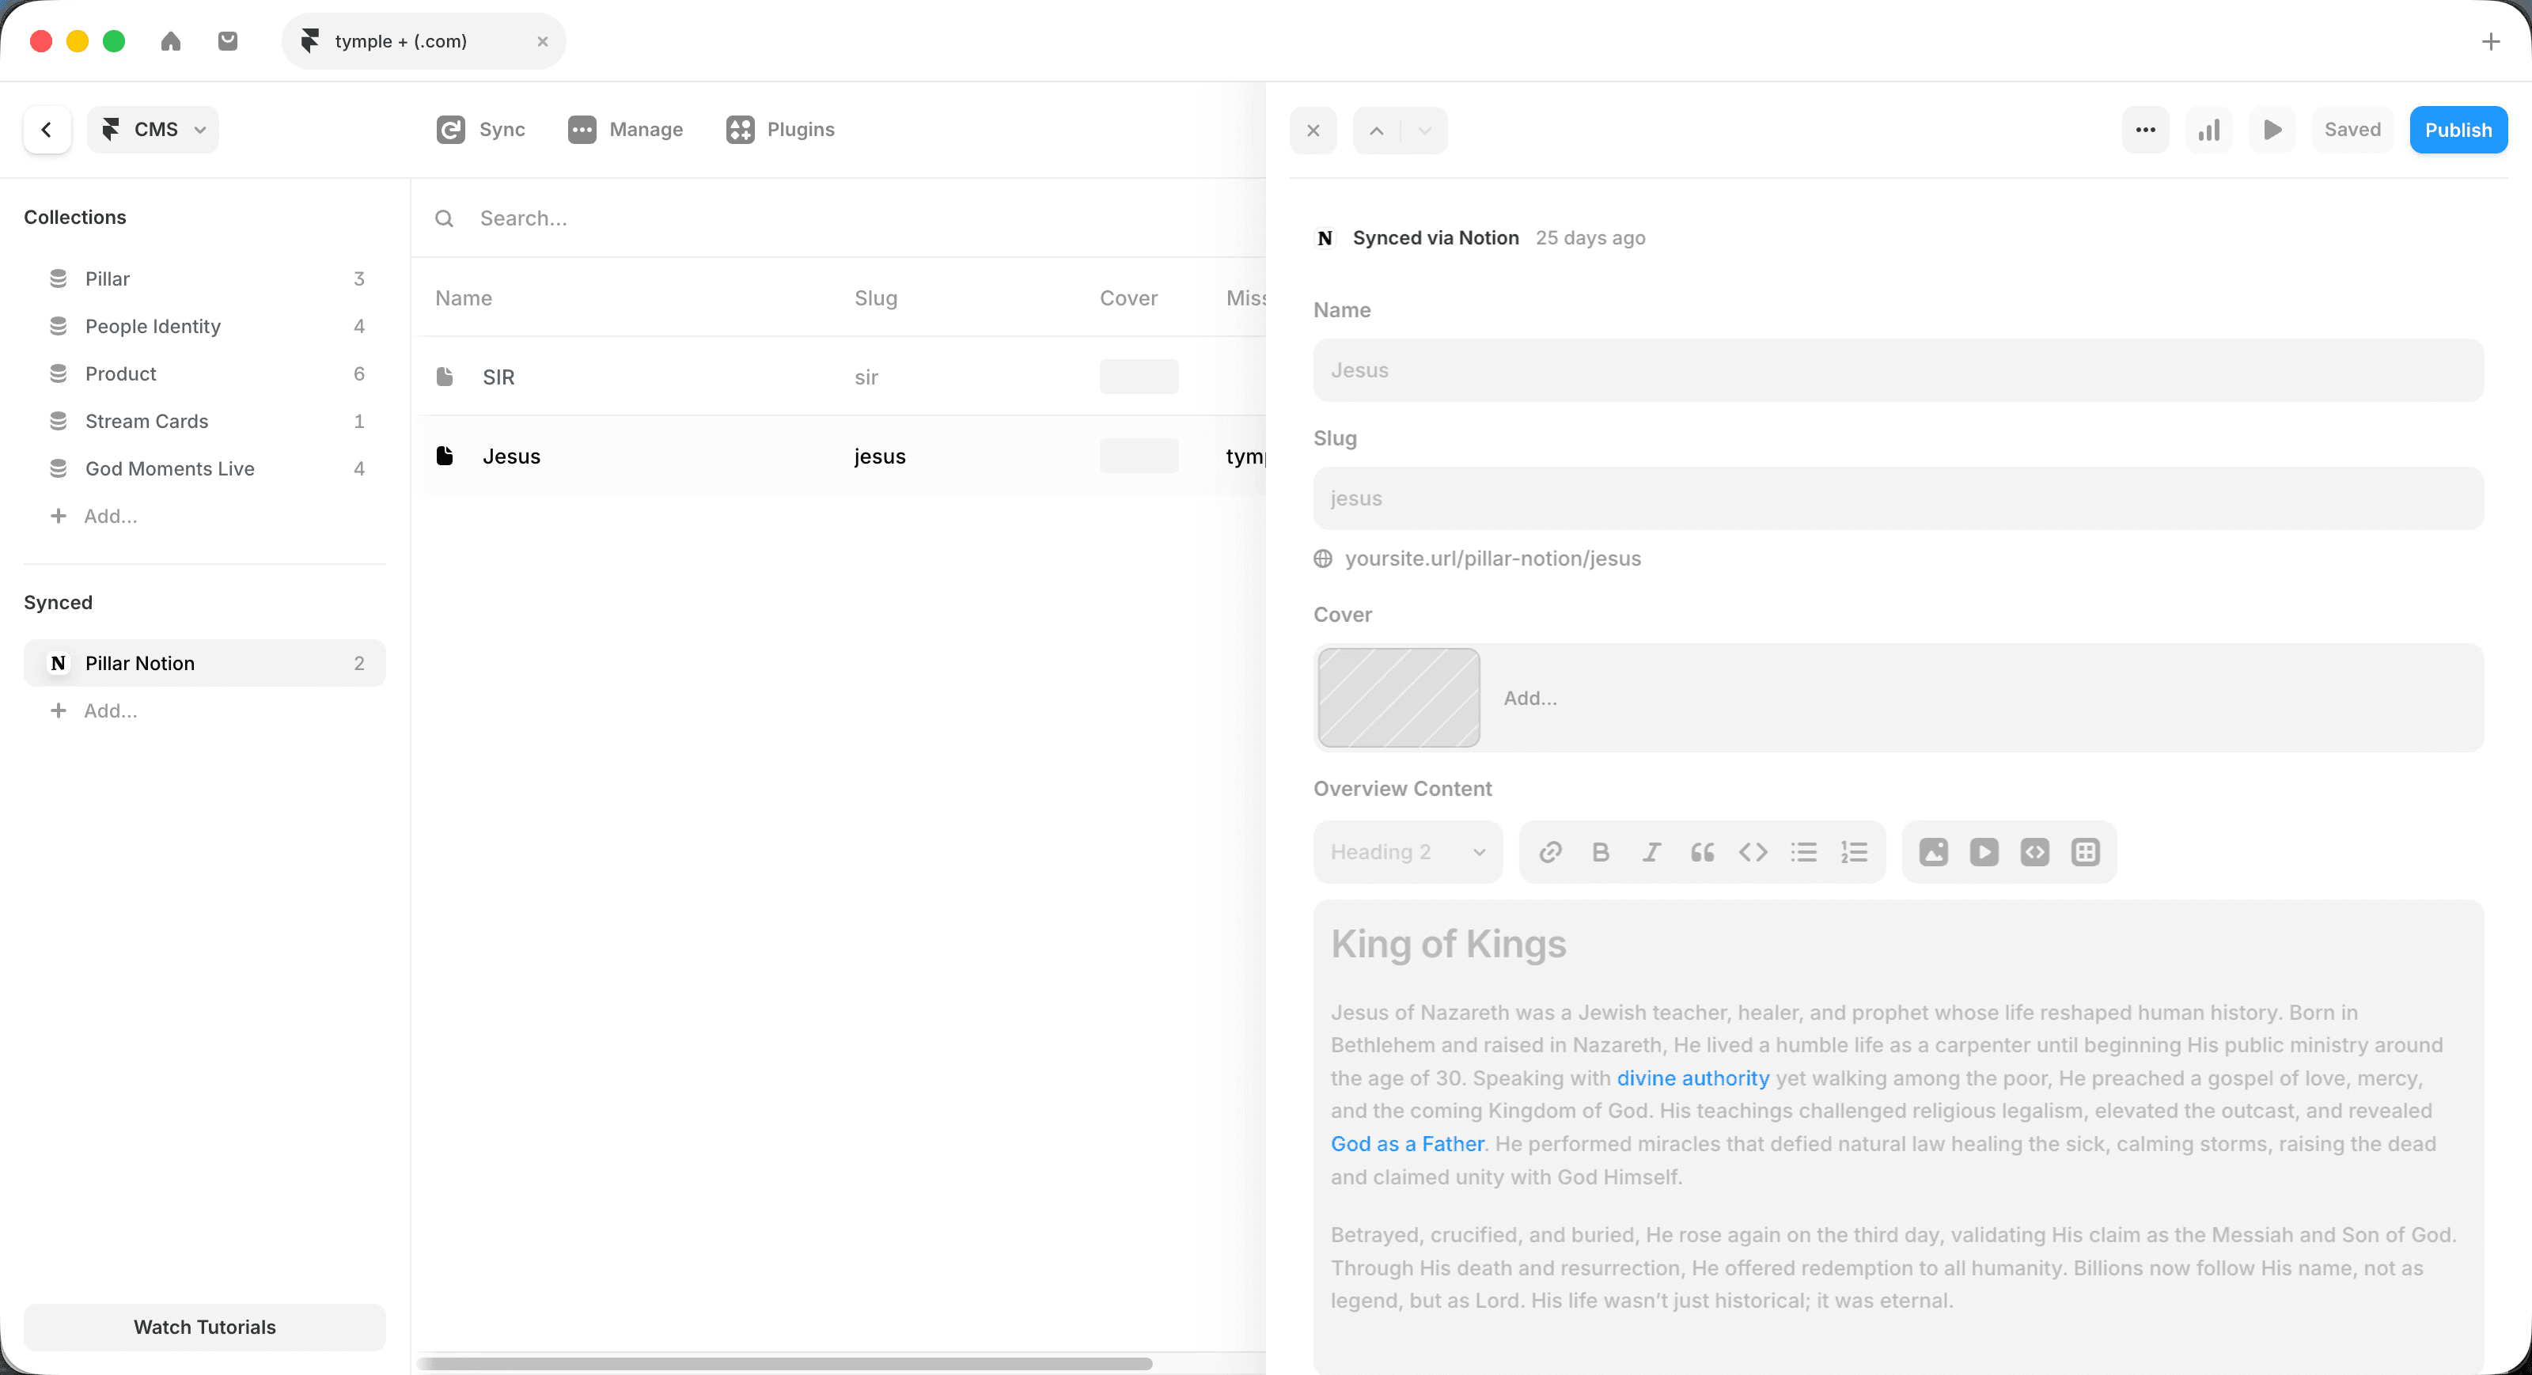Open the Plugins menu

point(780,130)
